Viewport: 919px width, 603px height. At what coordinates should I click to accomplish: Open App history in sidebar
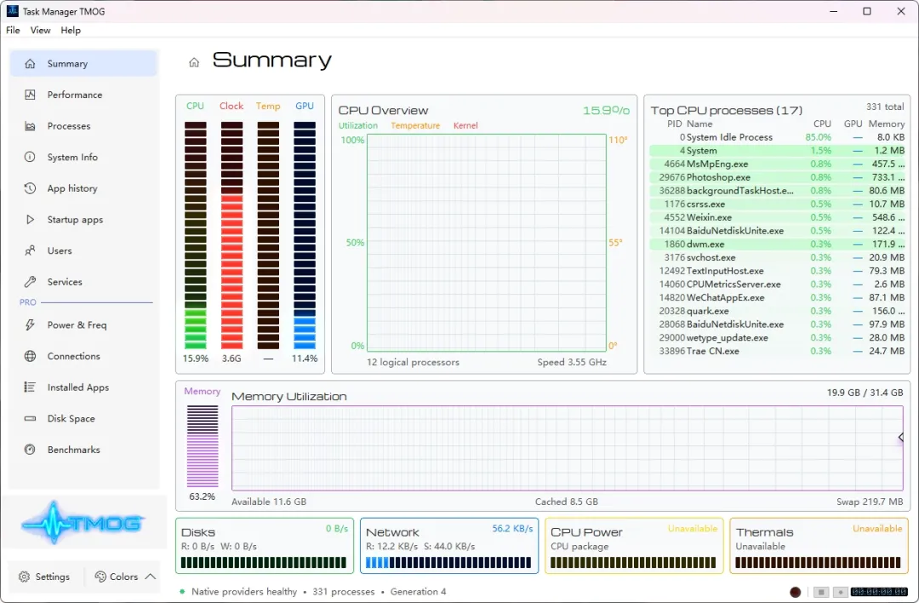[83, 188]
